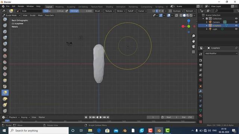
Task: Open the Render menu
Action: pyautogui.click(x=21, y=6)
